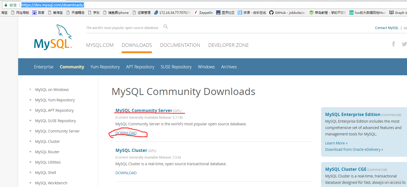Image resolution: width=407 pixels, height=187 pixels.
Task: Open the Graph bookmark at bar end
Action: click(398, 13)
